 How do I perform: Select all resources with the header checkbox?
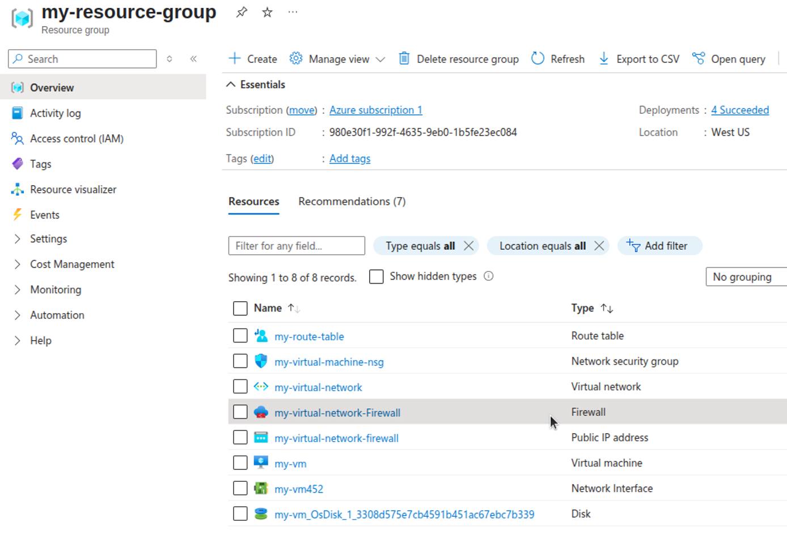[240, 308]
